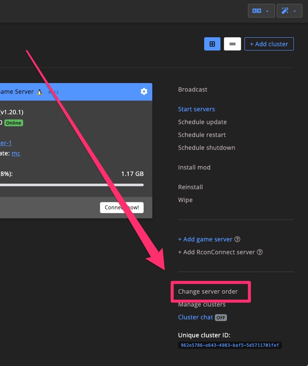The height and width of the screenshot is (366, 308).
Task: Click the Add cluster button
Action: 269,44
